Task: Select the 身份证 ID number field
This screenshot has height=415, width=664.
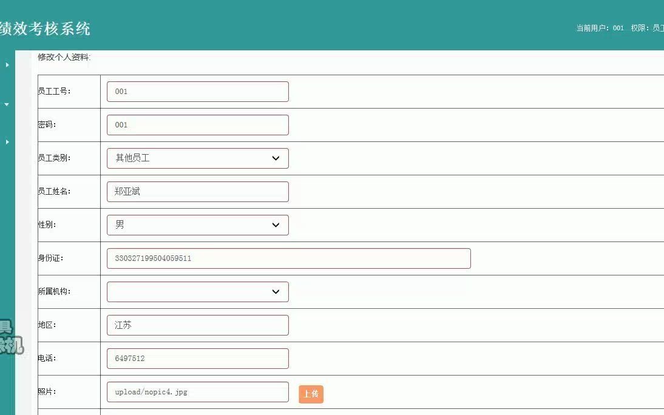Action: coord(288,258)
